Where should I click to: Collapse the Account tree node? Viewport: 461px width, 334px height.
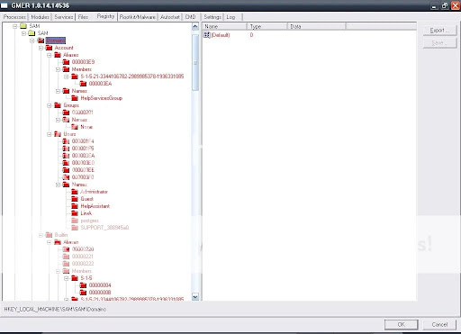(x=41, y=48)
